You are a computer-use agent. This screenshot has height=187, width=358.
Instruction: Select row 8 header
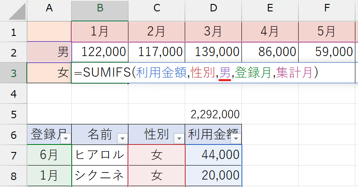click(x=14, y=176)
